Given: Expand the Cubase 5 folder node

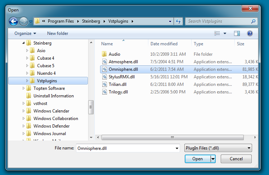Looking at the screenshot, I should 27,66.
